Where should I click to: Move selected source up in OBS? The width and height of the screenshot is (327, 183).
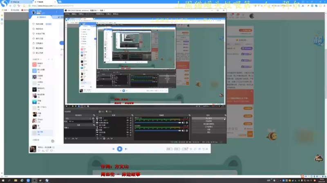108,138
